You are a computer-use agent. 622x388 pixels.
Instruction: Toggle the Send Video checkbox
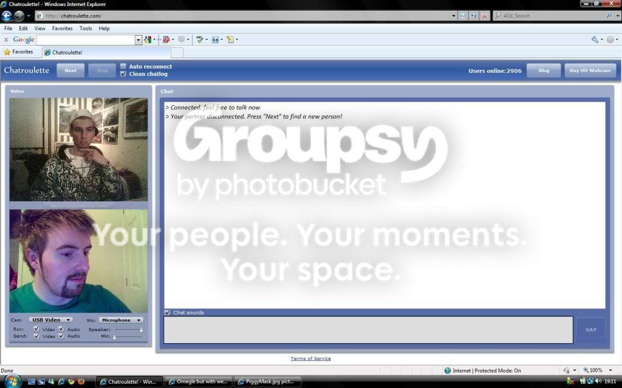point(36,336)
